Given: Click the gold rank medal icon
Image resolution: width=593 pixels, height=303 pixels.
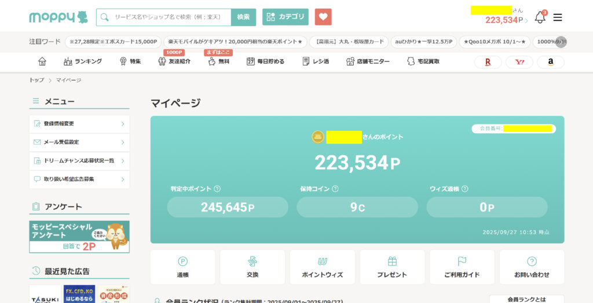Looking at the screenshot, I should click(x=318, y=137).
